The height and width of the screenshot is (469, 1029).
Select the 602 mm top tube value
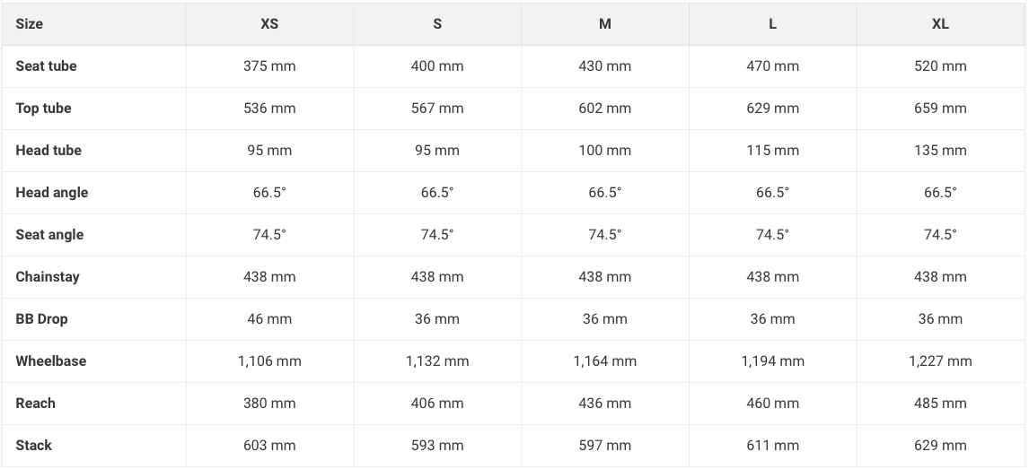(605, 109)
